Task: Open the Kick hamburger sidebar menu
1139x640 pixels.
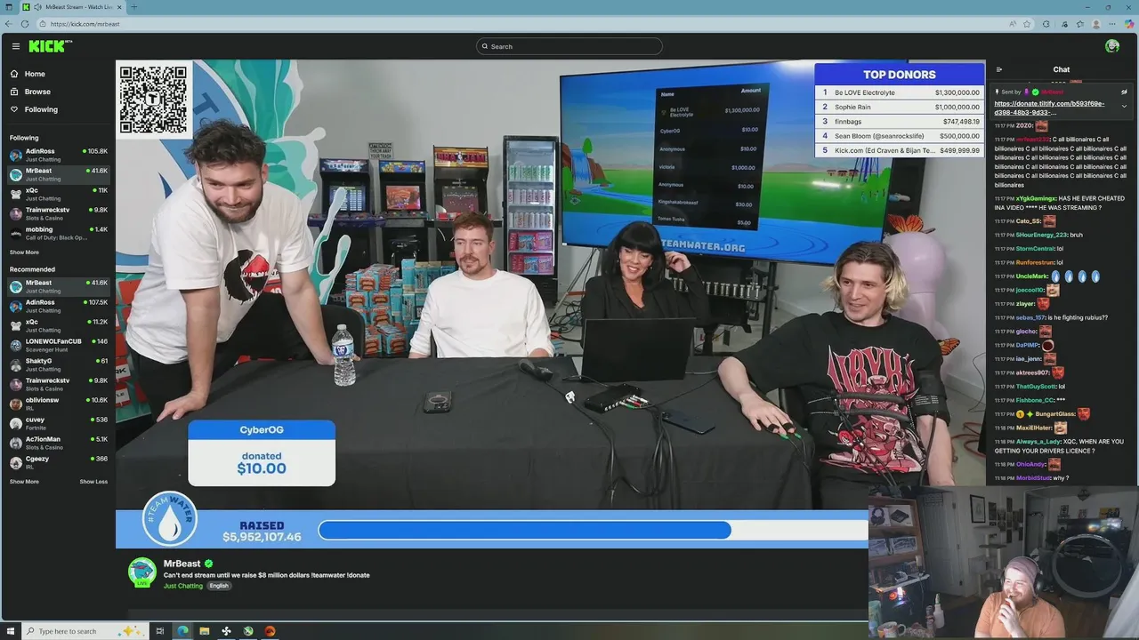Action: pyautogui.click(x=15, y=46)
